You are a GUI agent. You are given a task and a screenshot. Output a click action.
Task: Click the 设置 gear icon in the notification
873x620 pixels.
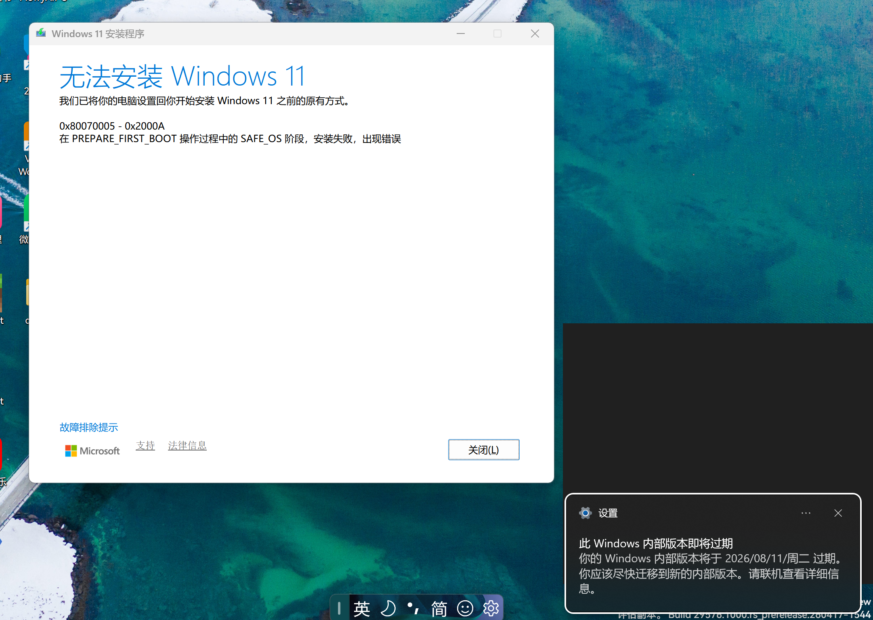click(x=585, y=513)
